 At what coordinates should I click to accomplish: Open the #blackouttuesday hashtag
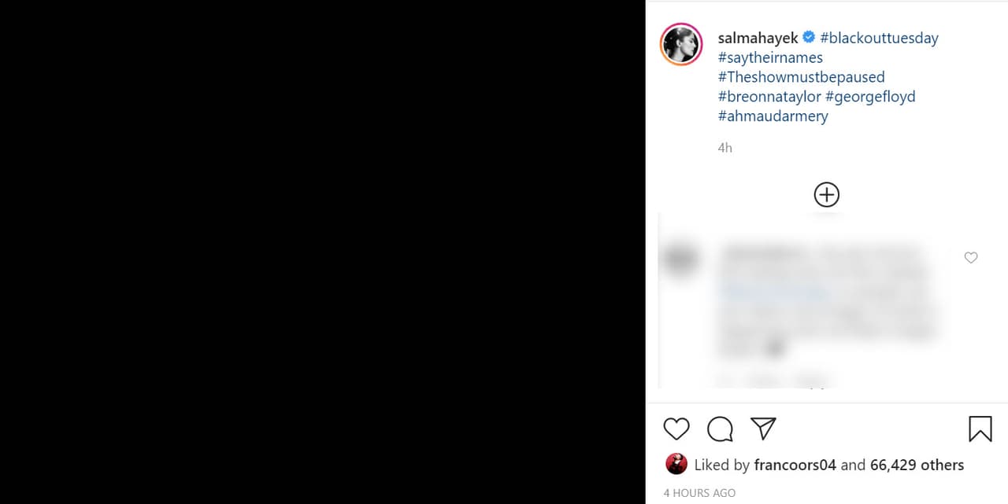pyautogui.click(x=879, y=37)
